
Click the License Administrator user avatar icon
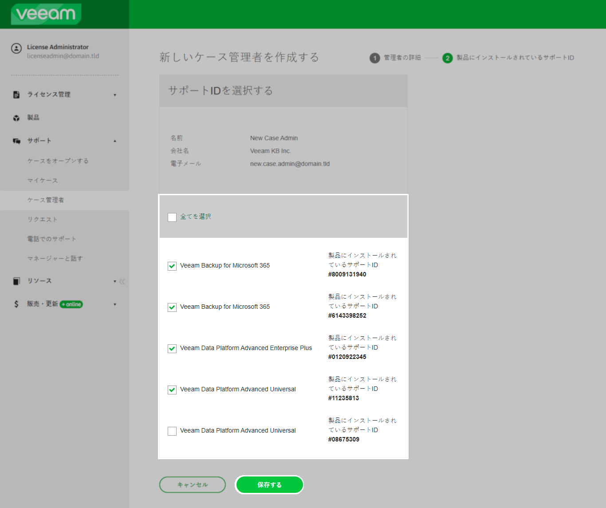[16, 48]
